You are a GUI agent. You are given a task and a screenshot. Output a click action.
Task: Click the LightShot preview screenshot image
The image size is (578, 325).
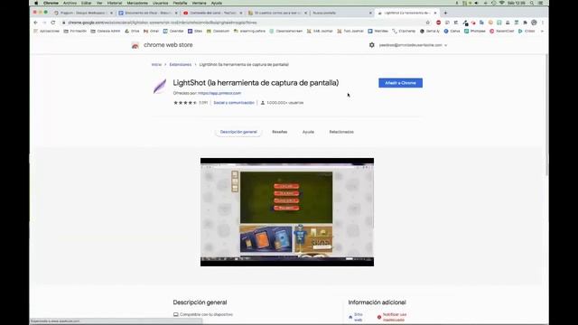[x=287, y=212]
